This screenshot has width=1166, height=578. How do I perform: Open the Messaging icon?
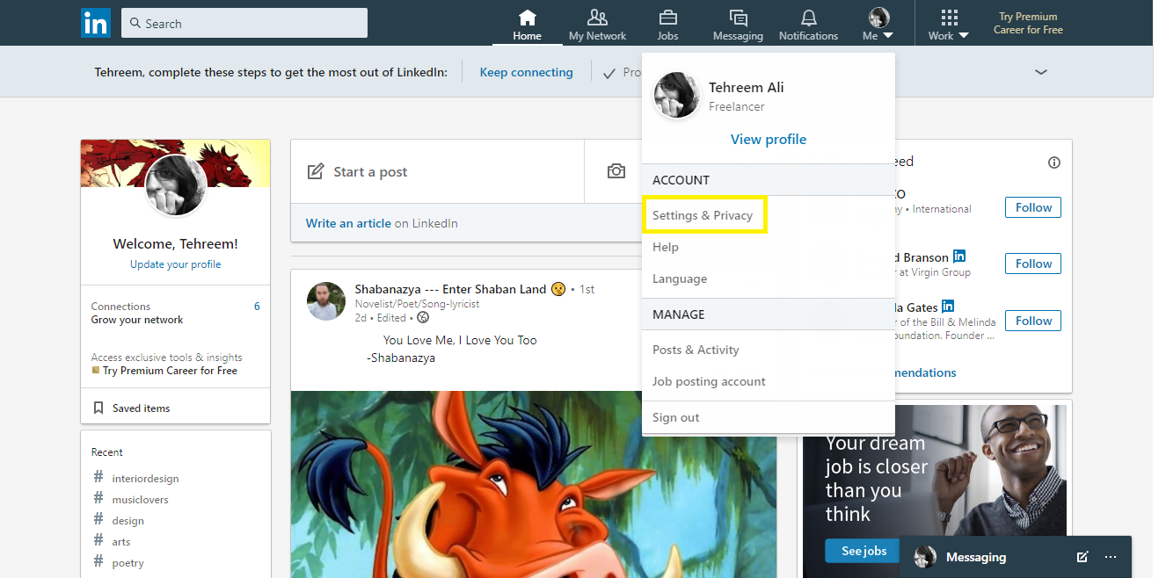point(738,17)
